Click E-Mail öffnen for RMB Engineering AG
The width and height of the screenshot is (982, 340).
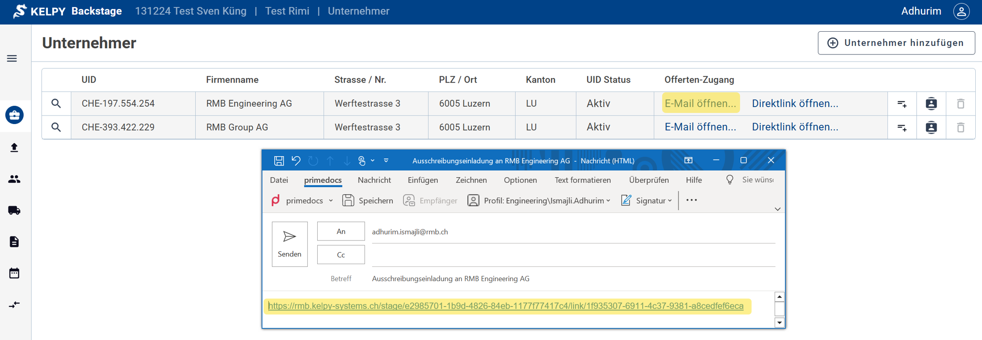click(x=700, y=104)
